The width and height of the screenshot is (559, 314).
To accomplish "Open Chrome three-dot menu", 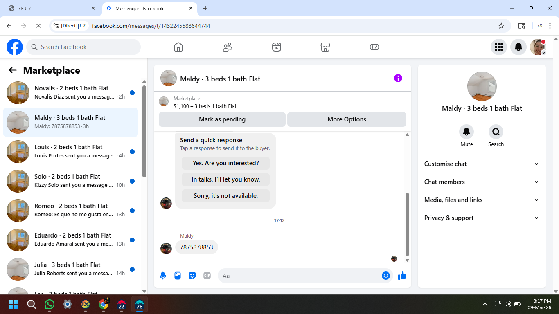I will tap(550, 26).
